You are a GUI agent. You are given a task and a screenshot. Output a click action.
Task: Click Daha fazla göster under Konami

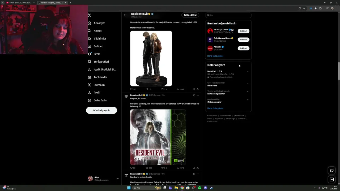[215, 56]
